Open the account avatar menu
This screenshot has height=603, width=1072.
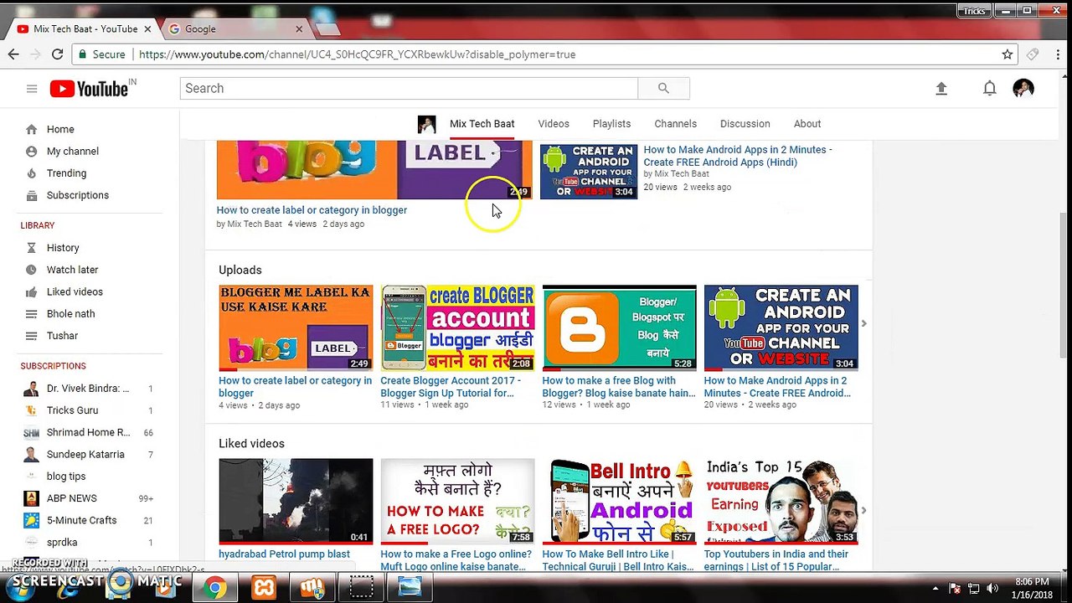(1023, 88)
